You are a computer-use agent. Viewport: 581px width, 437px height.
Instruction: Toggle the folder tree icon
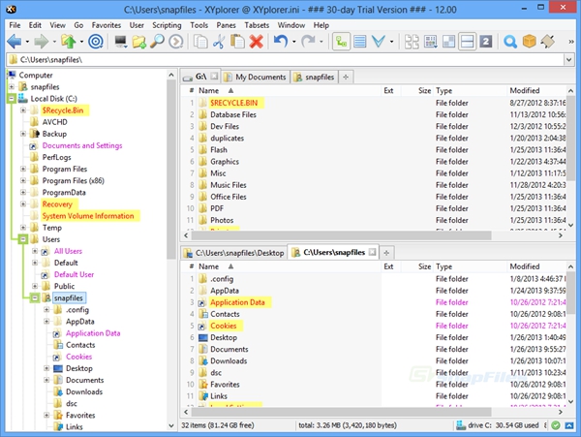click(x=341, y=42)
